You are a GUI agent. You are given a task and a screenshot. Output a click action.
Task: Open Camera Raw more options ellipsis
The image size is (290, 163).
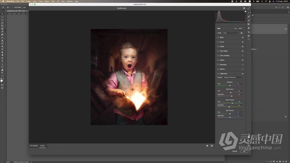[x=249, y=39]
